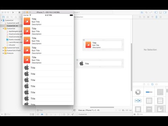Collapse the CustomCell folder group
Viewport: 168px width, 126px height.
pyautogui.click(x=3, y=29)
